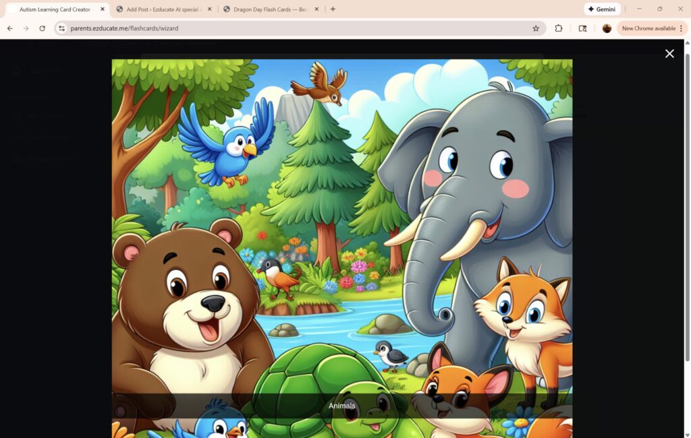Open the browser extensions puzzle icon
691x438 pixels.
[x=558, y=28]
